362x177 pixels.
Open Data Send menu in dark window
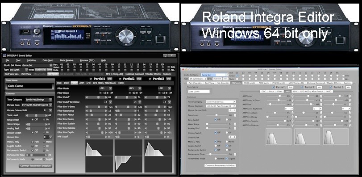(48, 60)
